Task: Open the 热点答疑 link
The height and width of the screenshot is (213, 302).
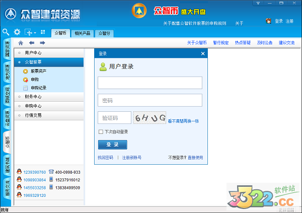Action: click(x=243, y=43)
